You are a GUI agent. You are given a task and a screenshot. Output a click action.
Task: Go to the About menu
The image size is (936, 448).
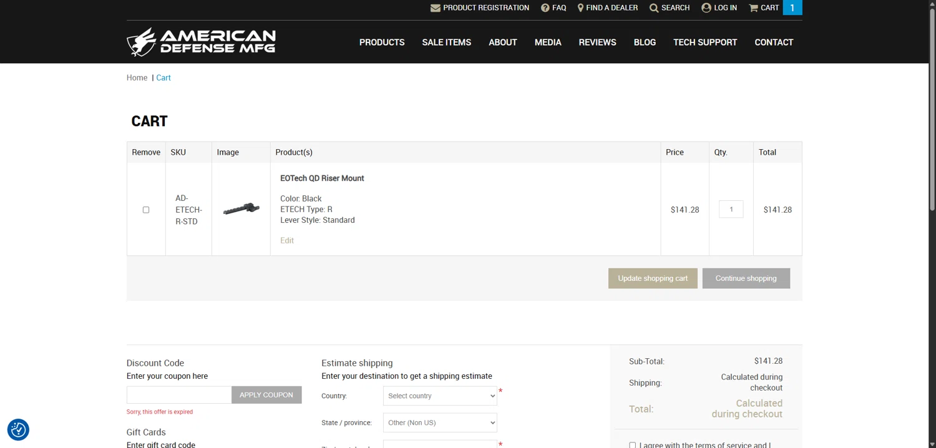click(x=503, y=42)
